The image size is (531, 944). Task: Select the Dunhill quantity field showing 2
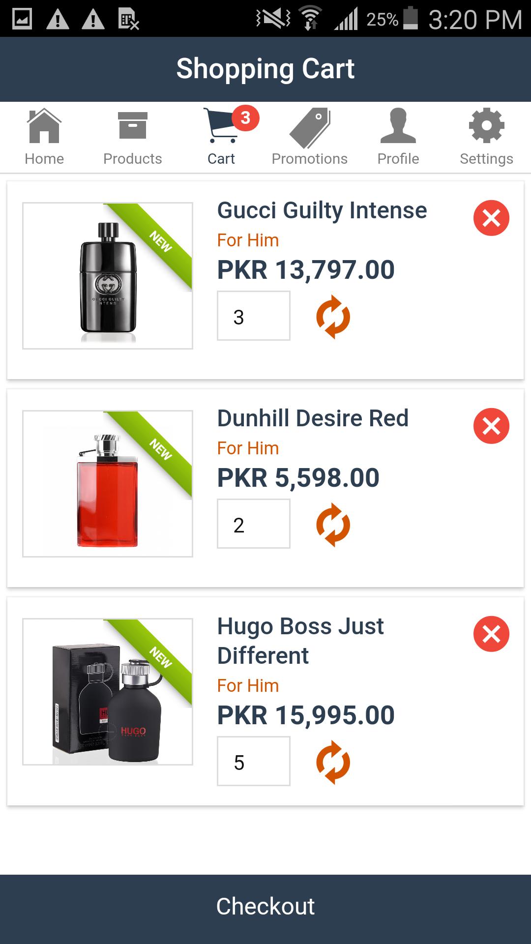pyautogui.click(x=254, y=524)
